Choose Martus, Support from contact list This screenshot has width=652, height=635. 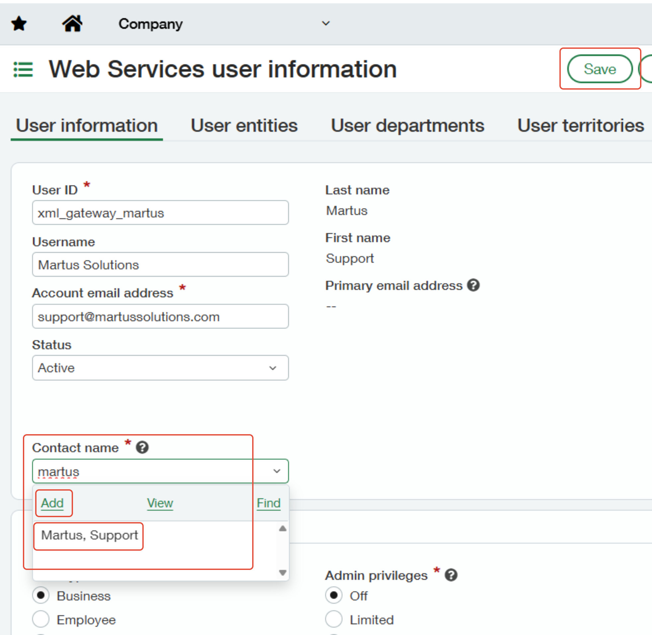(x=89, y=535)
